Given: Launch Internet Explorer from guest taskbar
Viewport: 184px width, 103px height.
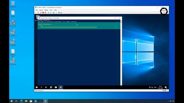Looking at the screenshot, I should click(x=51, y=87).
